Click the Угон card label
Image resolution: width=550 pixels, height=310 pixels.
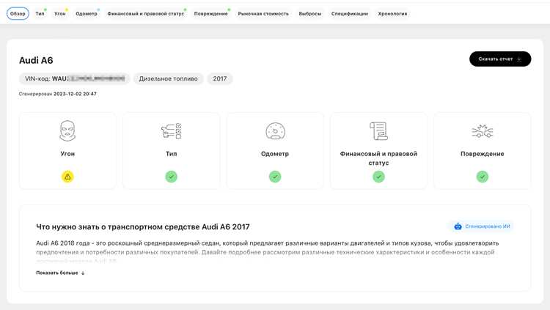pyautogui.click(x=67, y=154)
